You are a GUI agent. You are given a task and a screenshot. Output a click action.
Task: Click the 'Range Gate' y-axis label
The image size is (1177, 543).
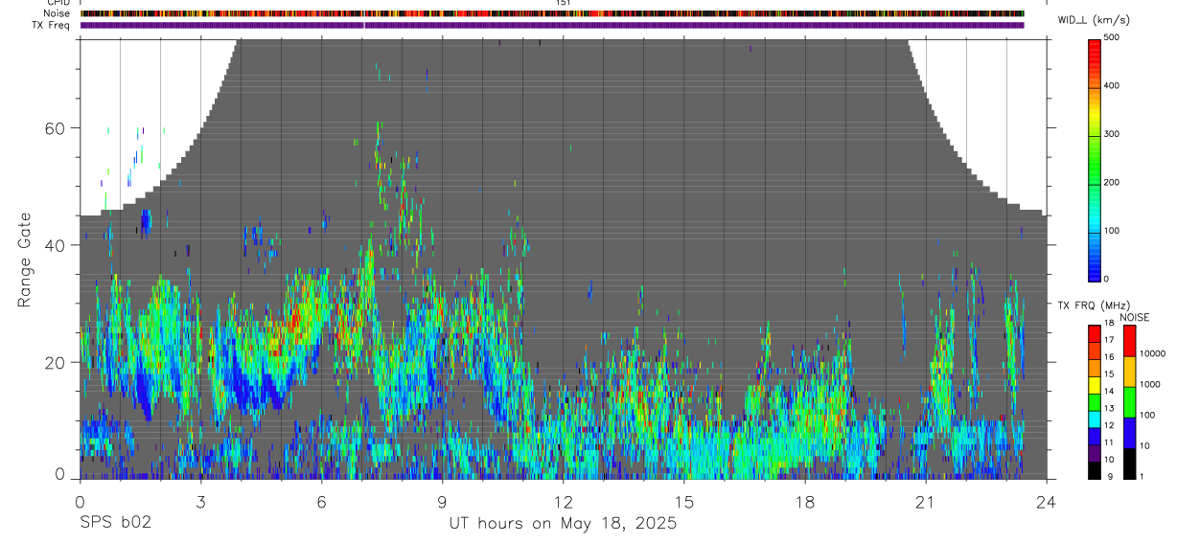coord(25,260)
